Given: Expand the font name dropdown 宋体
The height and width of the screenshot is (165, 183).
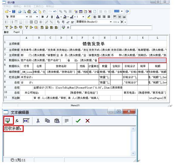Looking at the screenshot, I should [27, 17].
